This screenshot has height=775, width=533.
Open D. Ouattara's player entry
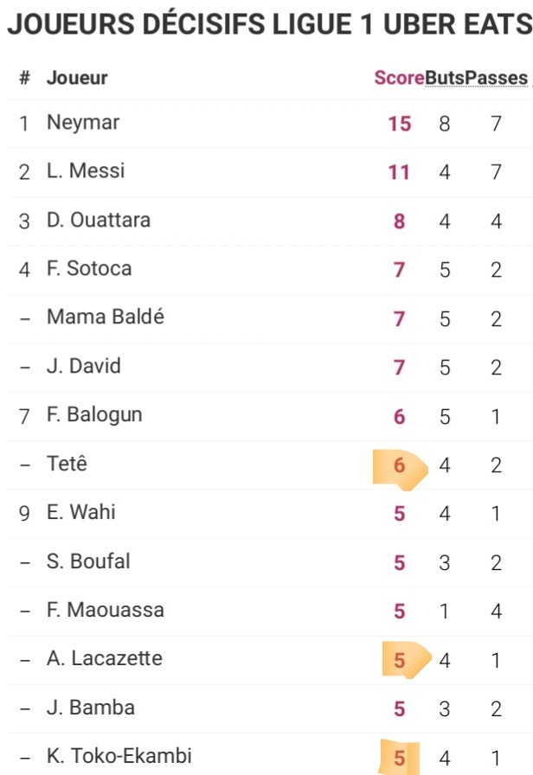99,221
